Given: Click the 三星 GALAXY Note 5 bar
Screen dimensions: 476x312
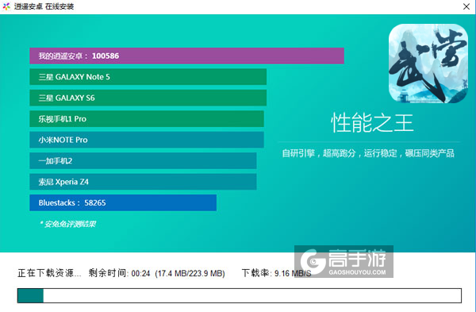Looking at the screenshot, I should click(148, 77).
